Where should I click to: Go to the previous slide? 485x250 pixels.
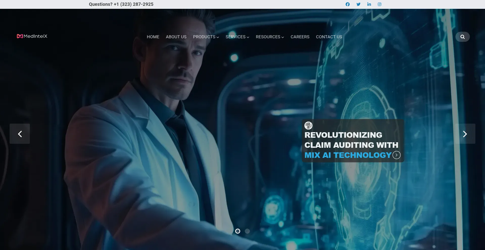20,134
